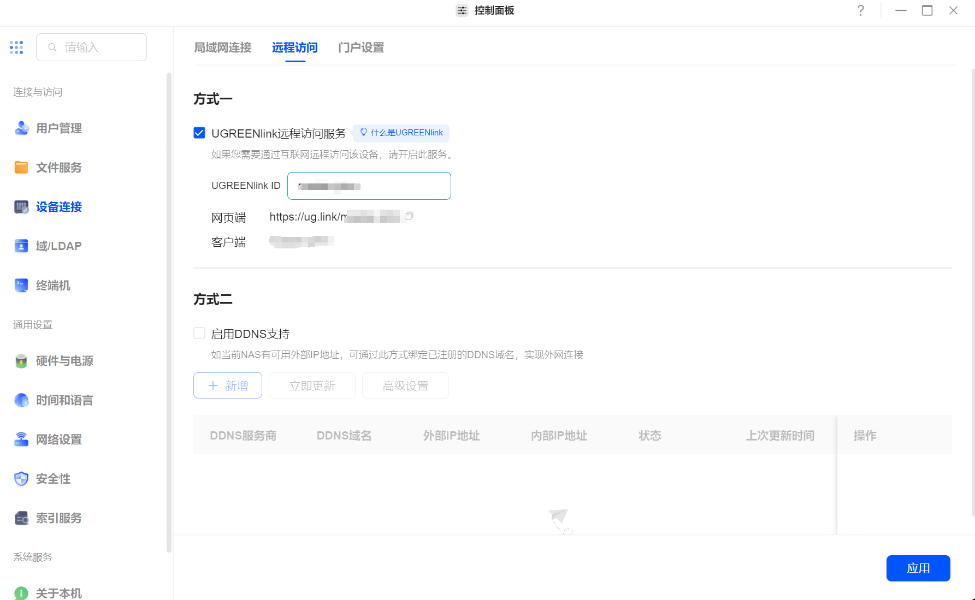Open 索引服务 in the sidebar
This screenshot has width=975, height=600.
point(58,518)
